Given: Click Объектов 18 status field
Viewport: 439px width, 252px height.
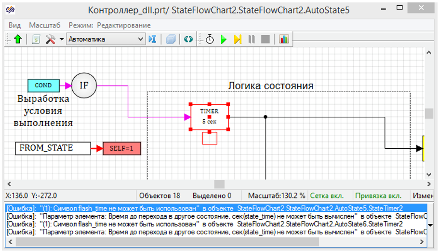Looking at the screenshot, I should click(160, 196).
